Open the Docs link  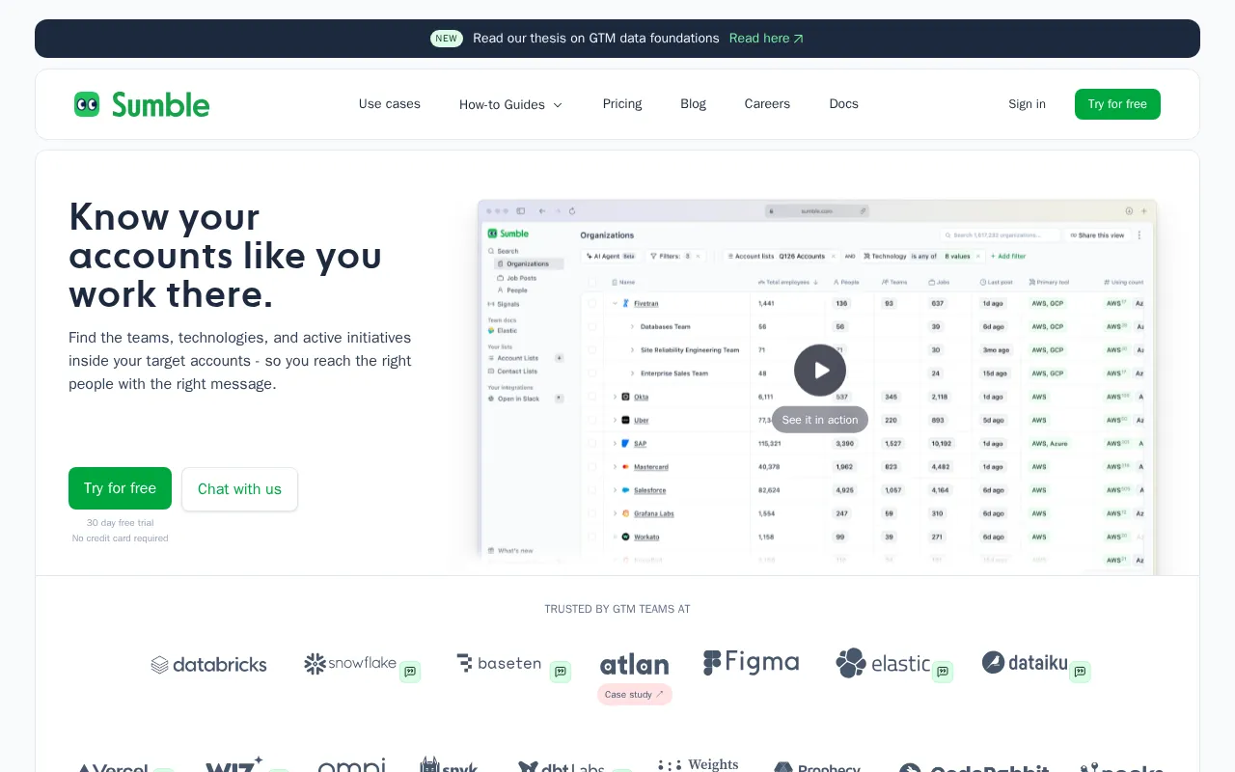(x=843, y=104)
